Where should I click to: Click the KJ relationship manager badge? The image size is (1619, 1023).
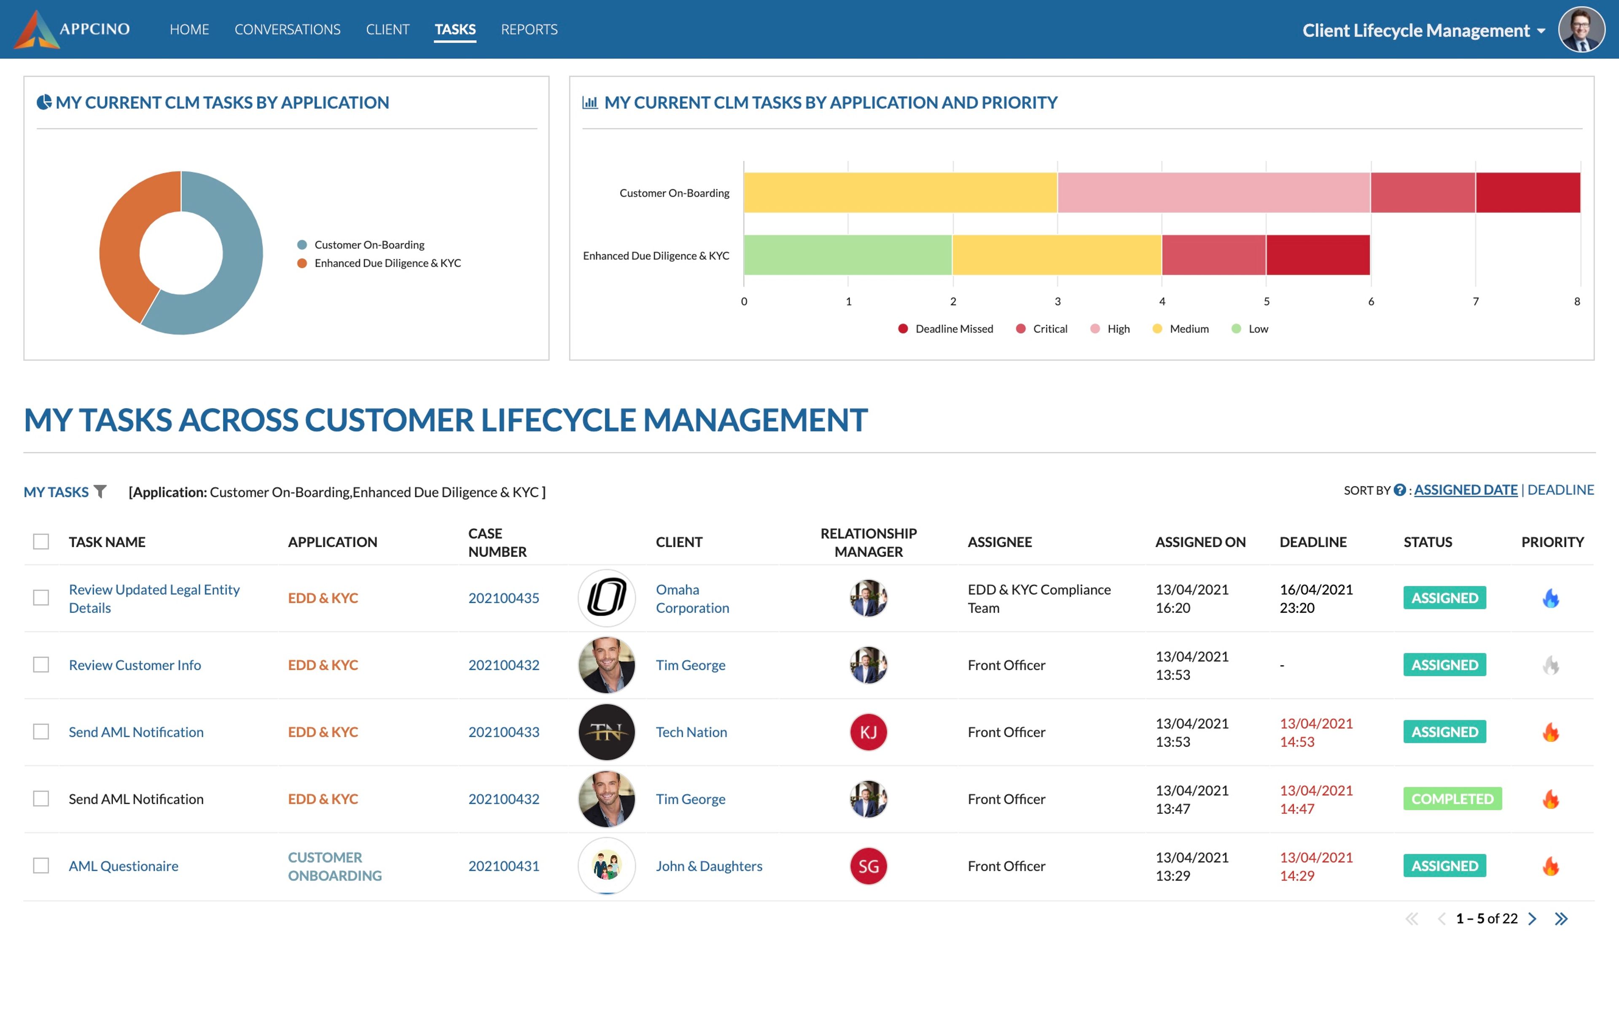pos(868,732)
